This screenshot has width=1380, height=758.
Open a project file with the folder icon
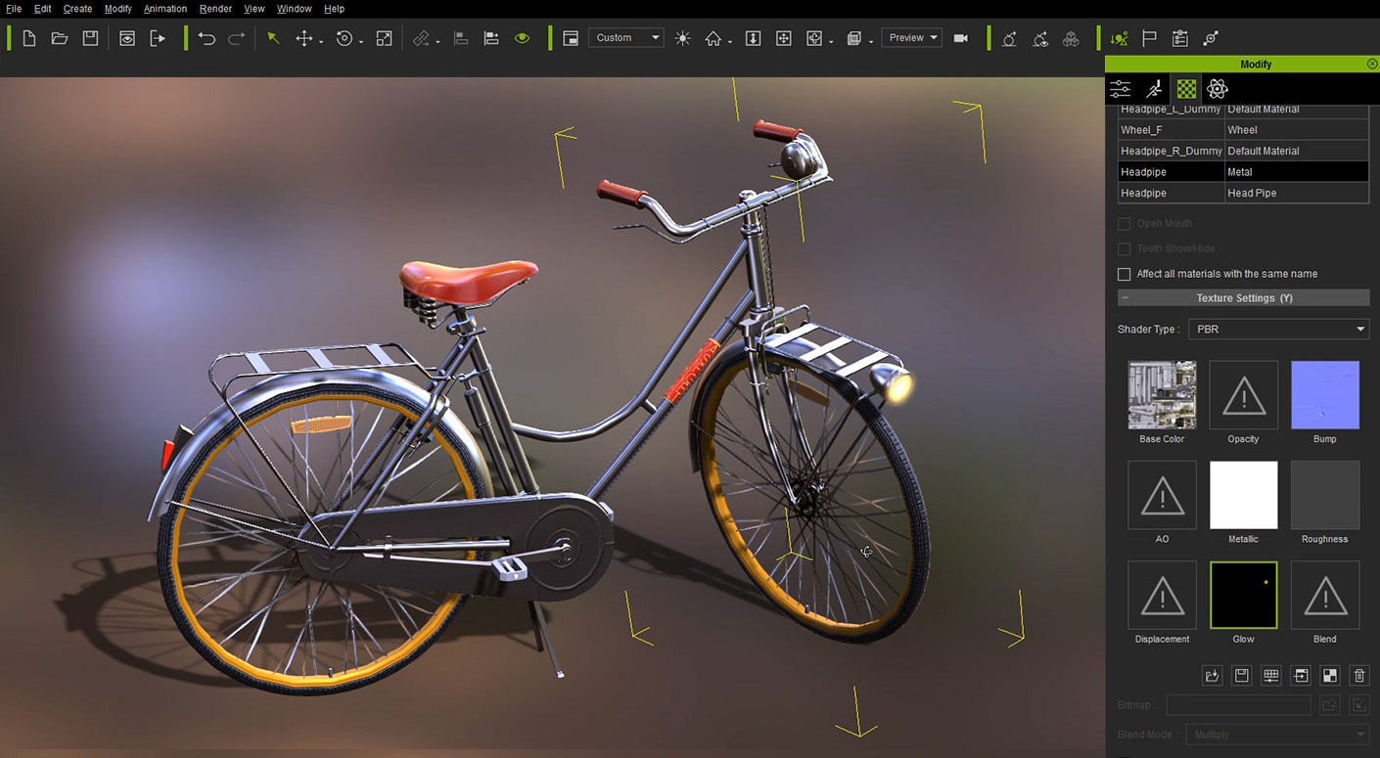(x=60, y=38)
